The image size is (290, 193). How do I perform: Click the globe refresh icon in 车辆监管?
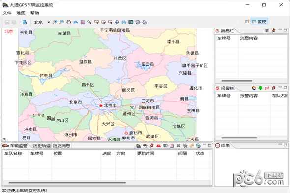click(198, 146)
